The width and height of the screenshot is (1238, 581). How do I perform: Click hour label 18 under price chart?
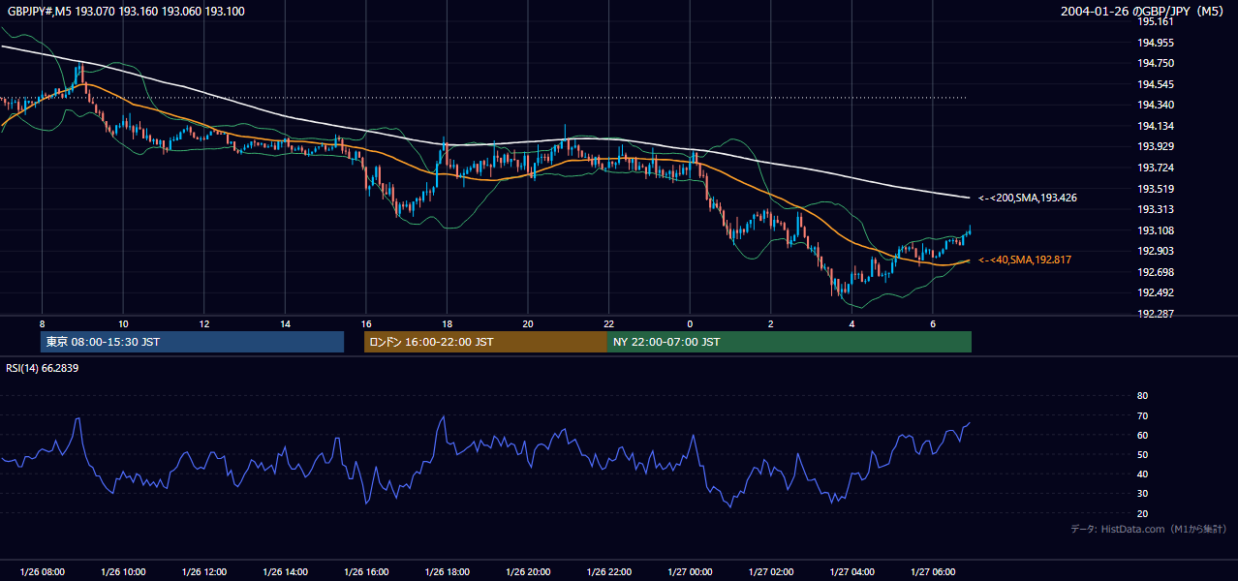pyautogui.click(x=447, y=323)
